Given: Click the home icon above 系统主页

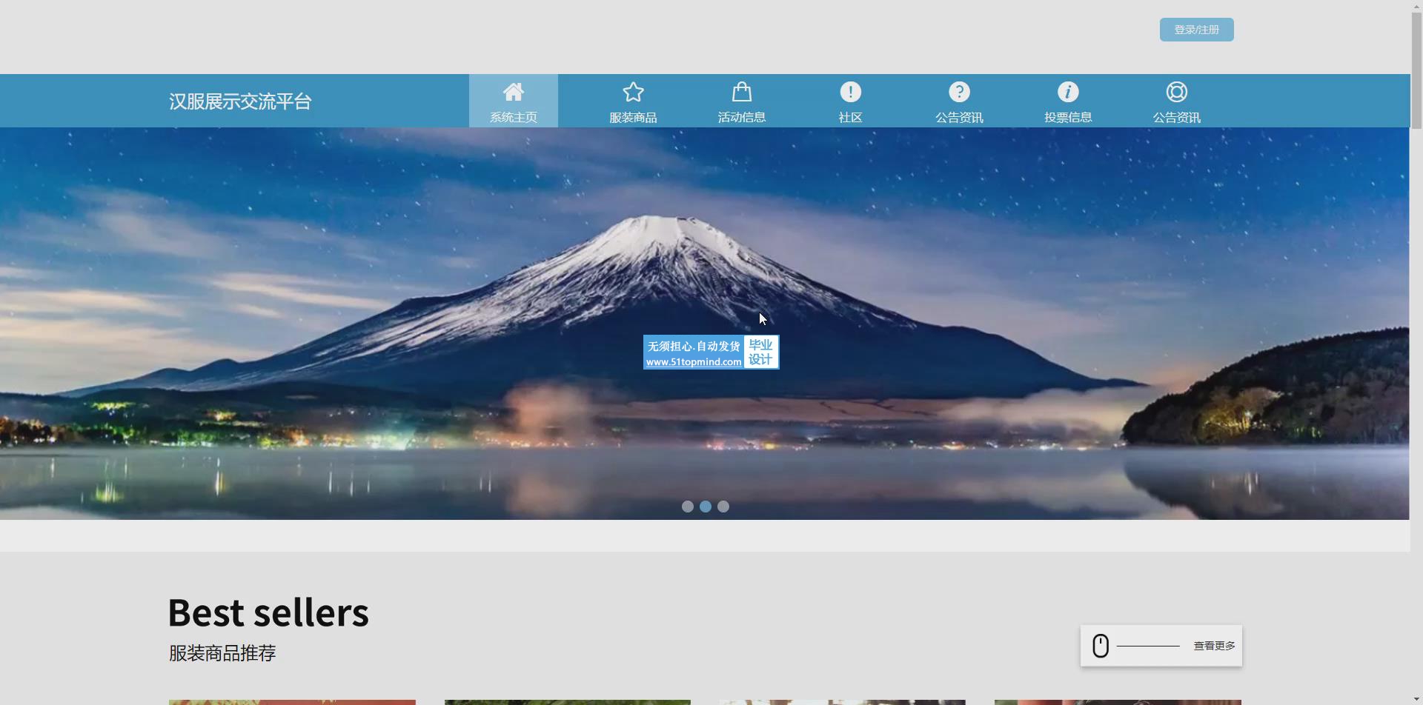Looking at the screenshot, I should click(x=513, y=92).
